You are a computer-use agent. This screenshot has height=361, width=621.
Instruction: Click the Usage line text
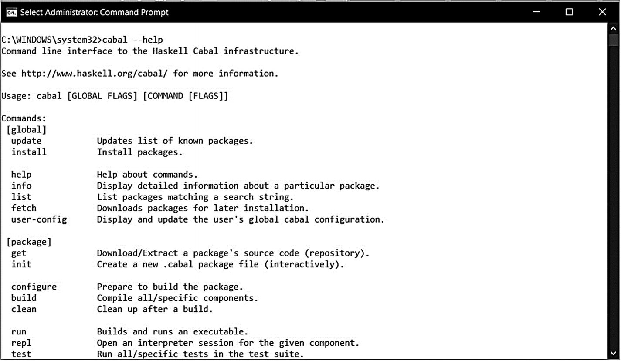[x=115, y=96]
